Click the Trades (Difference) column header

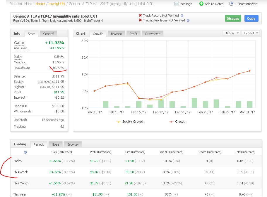pyautogui.click(x=210, y=152)
